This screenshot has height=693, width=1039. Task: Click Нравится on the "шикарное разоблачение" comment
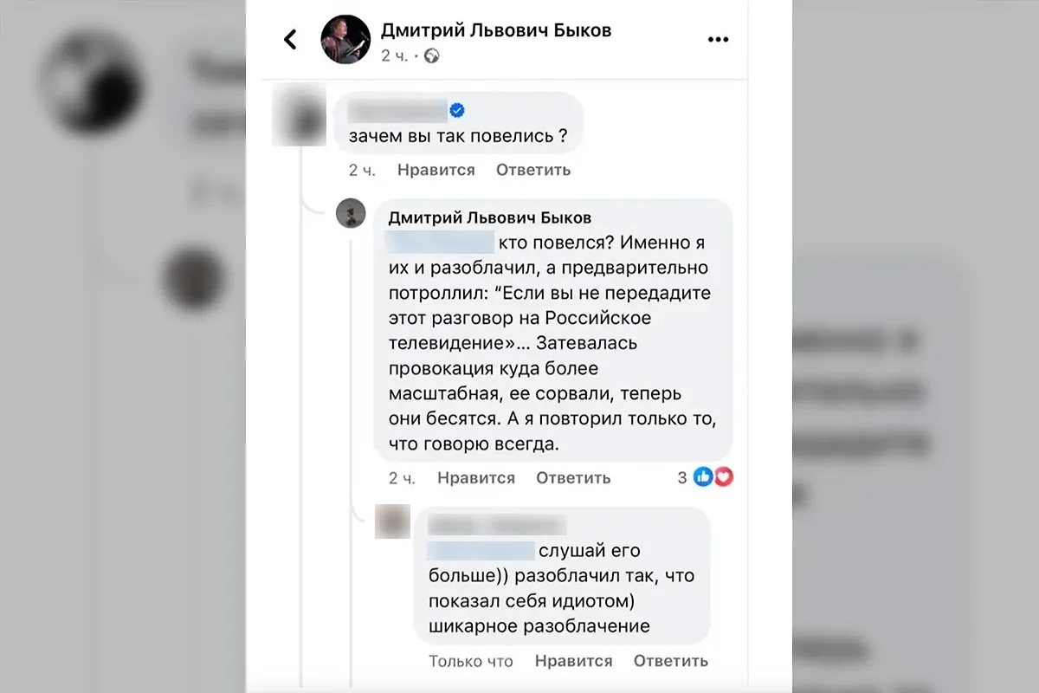574,661
